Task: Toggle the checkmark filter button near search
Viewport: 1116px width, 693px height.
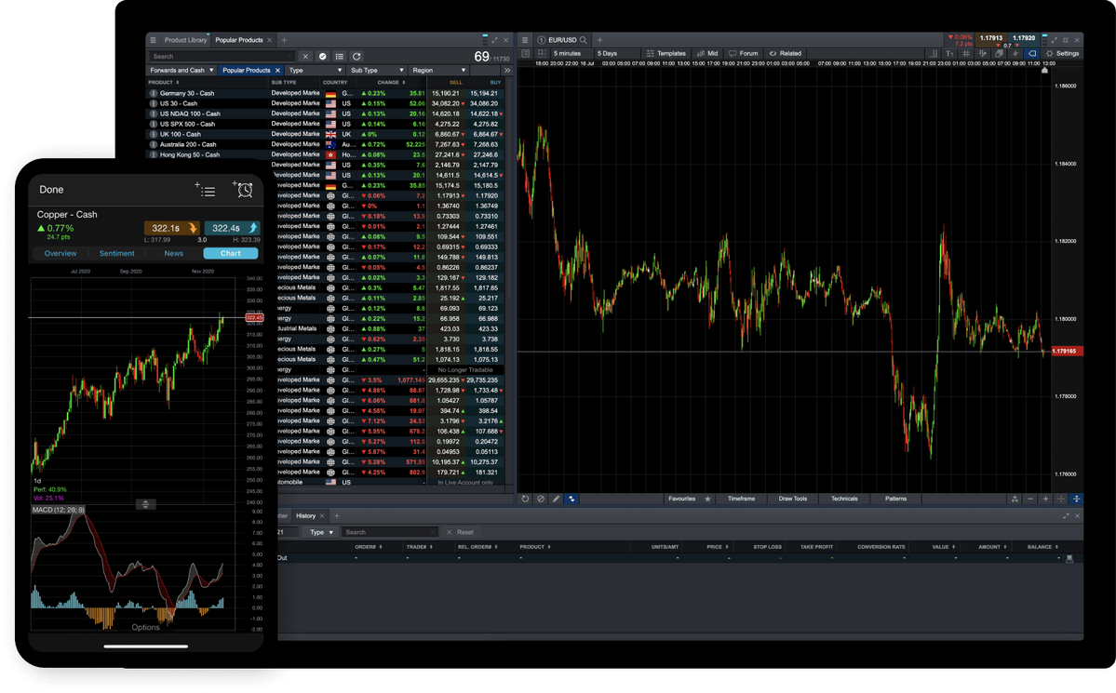Action: pos(323,57)
